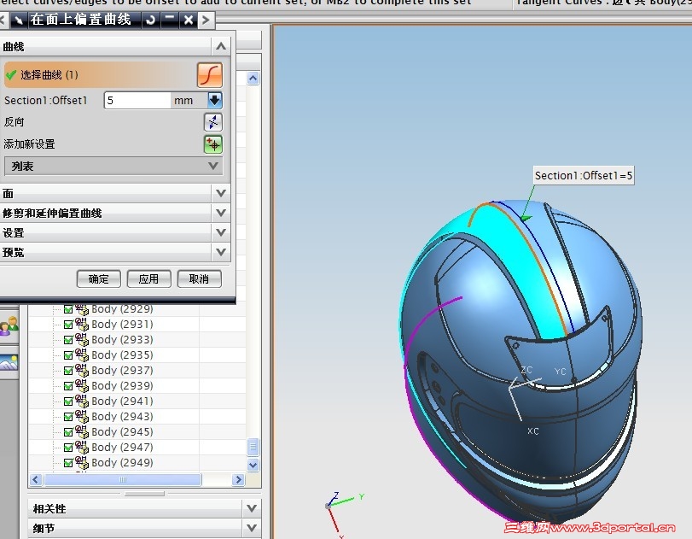Select Body (2935) in the navigator
692x539 pixels.
pos(122,355)
